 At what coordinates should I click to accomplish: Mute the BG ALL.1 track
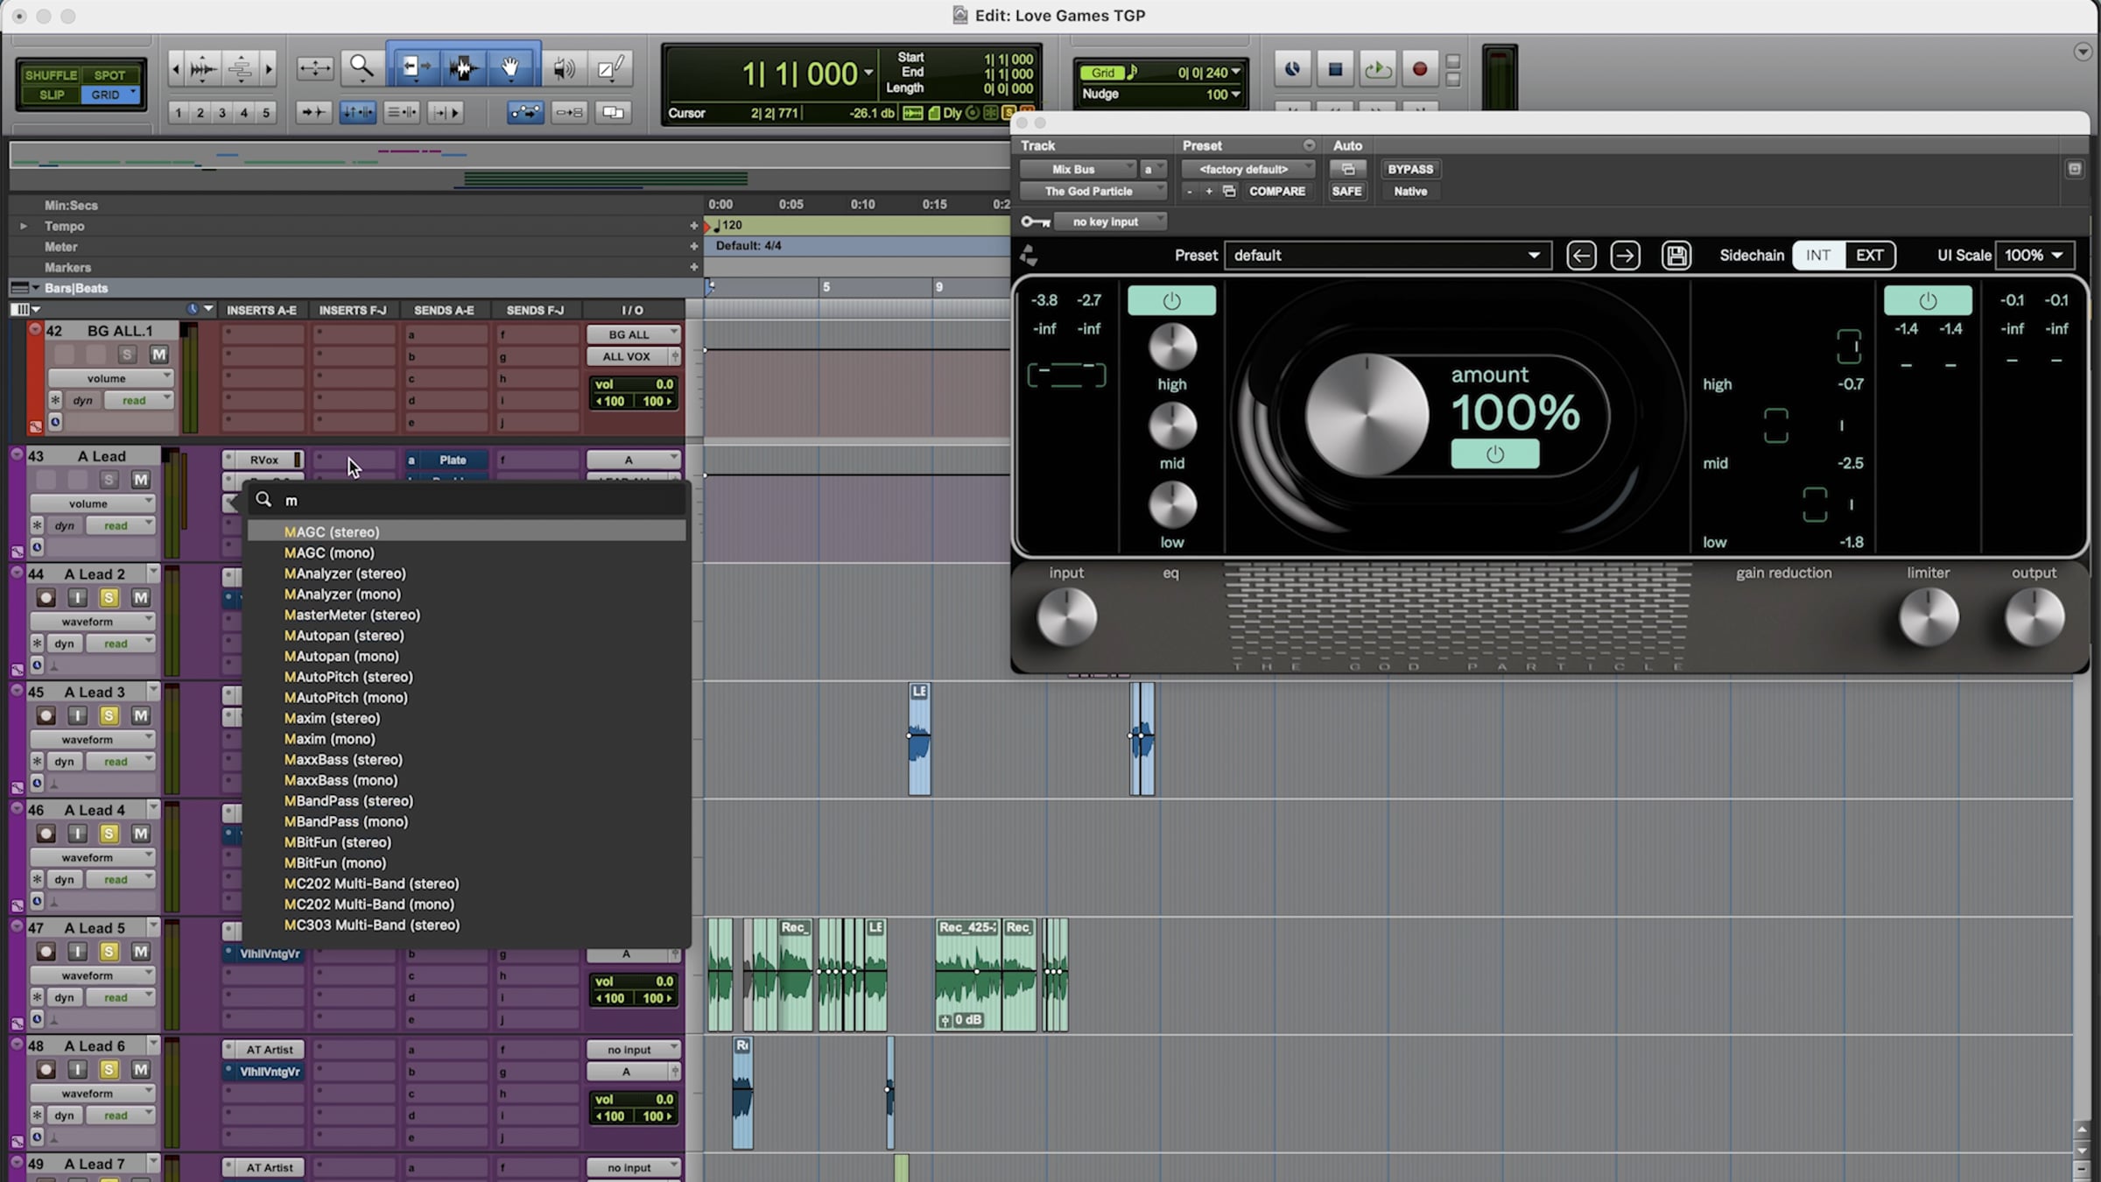[x=158, y=355]
